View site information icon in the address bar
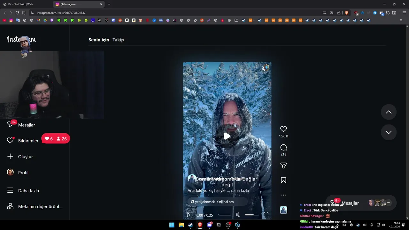 pos(32,13)
